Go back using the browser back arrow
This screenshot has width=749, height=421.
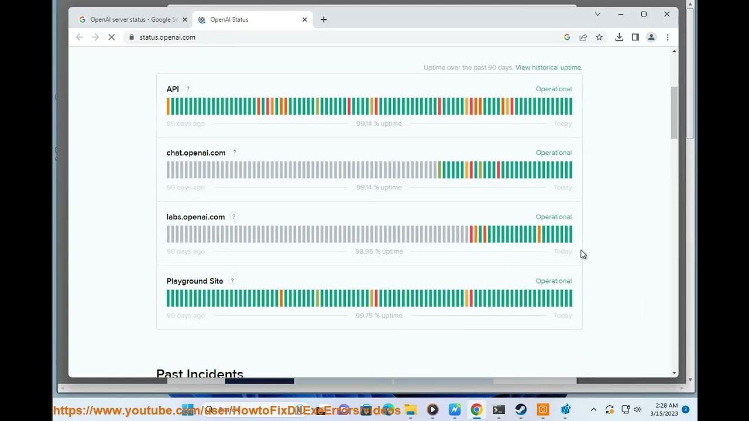coord(80,37)
